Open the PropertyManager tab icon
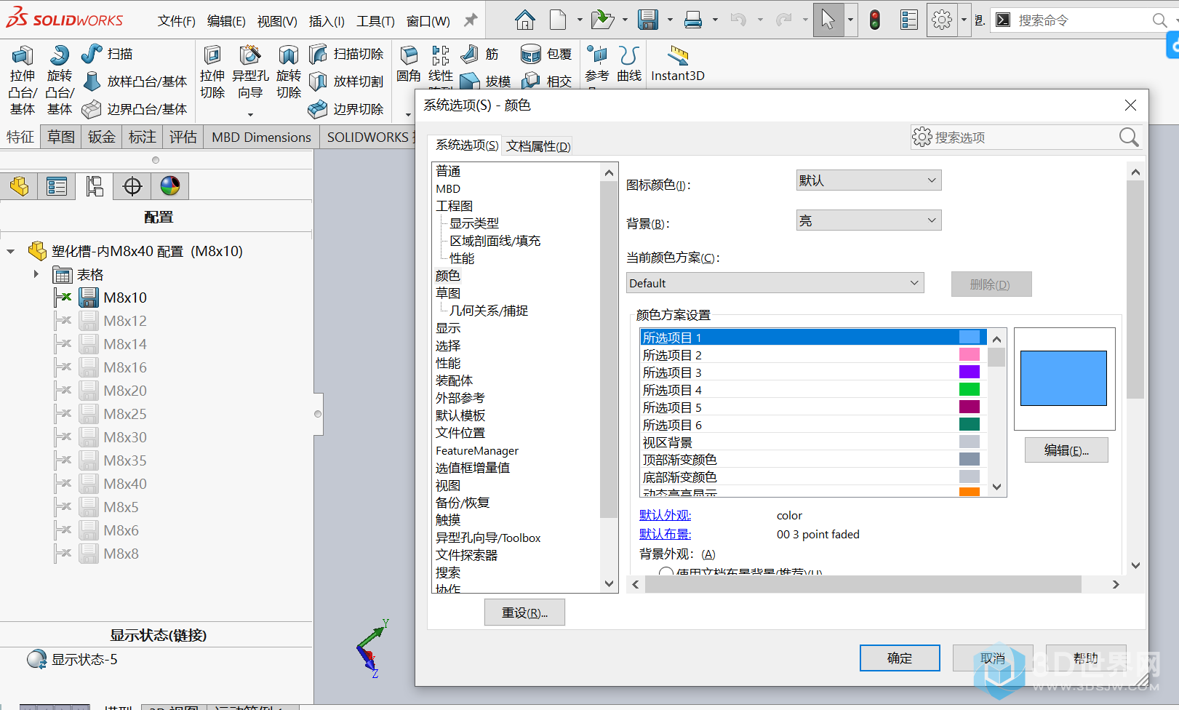Viewport: 1179px width, 710px height. pyautogui.click(x=57, y=186)
